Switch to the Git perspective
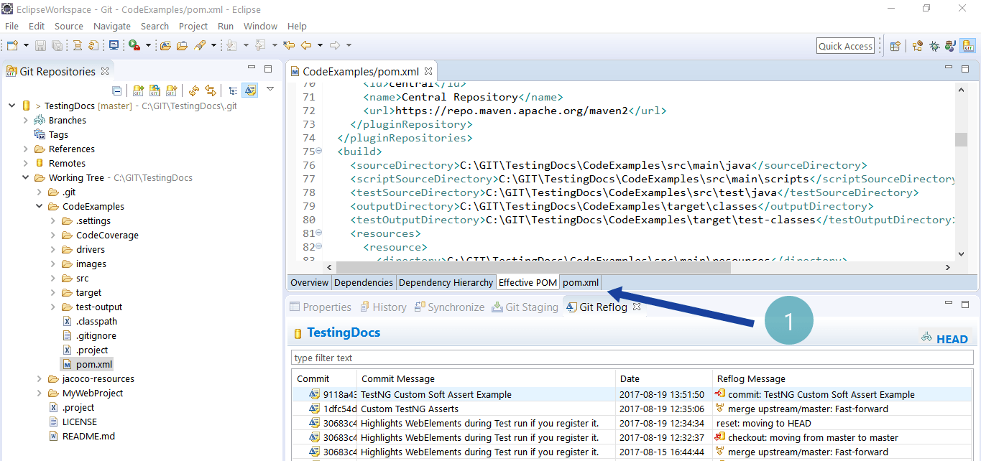 click(967, 45)
